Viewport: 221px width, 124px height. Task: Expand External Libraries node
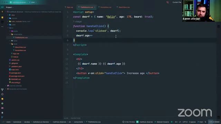[x=6, y=86]
